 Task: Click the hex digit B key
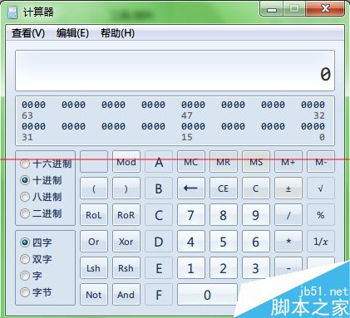[x=159, y=188]
